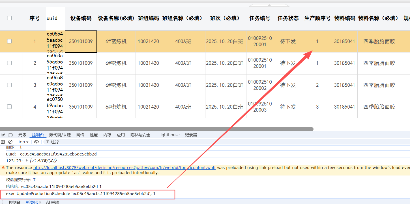The height and width of the screenshot is (204, 410).
Task: Check the checkbox for row 序号 1
Action: pyautogui.click(x=9, y=41)
